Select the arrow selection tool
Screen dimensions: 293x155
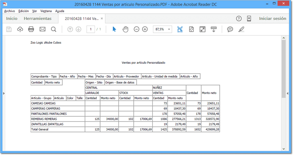click(x=114, y=29)
